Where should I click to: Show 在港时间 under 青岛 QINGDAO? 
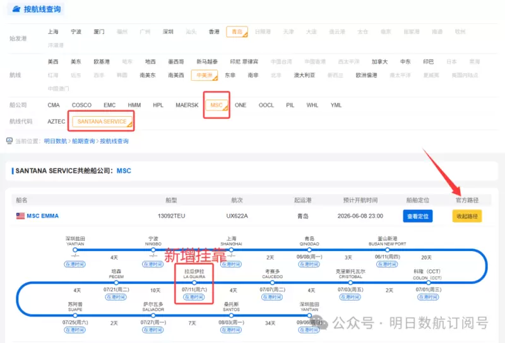(309, 264)
